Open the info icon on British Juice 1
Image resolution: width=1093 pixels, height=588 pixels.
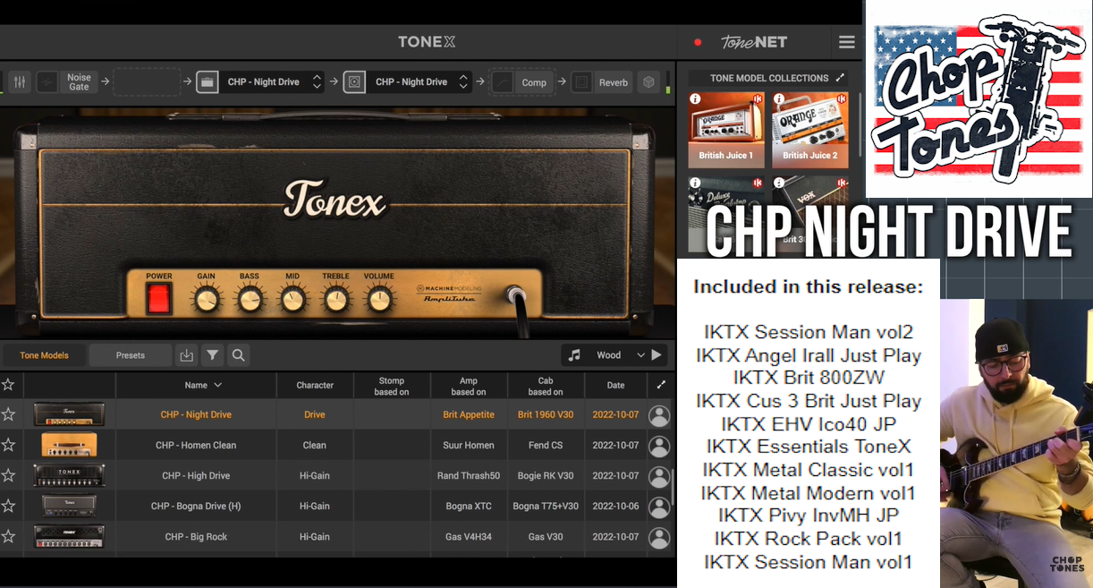695,99
